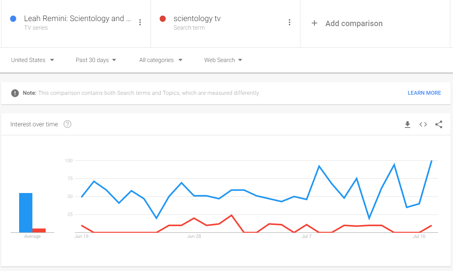453x271 pixels.
Task: Click the Add comparison button
Action: 347,23
